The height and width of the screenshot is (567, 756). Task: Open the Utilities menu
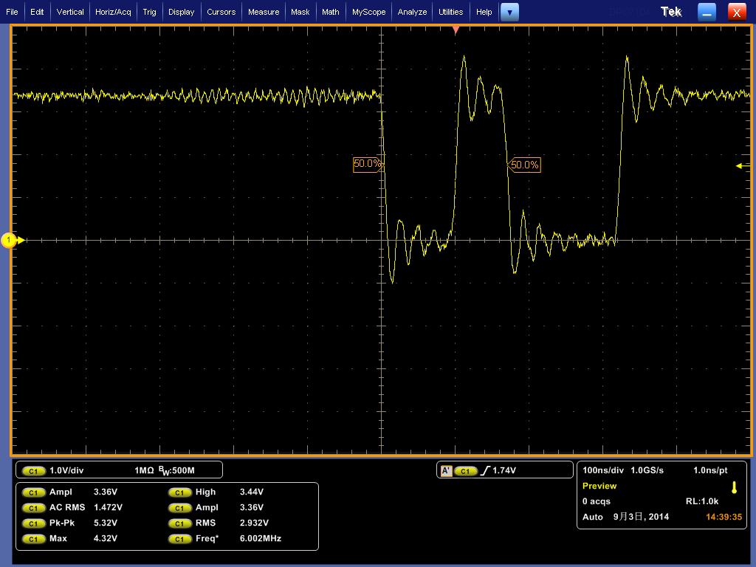[x=450, y=12]
